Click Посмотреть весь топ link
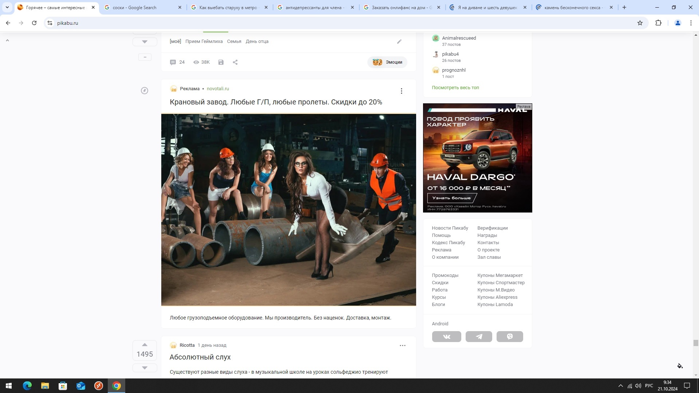 [455, 88]
